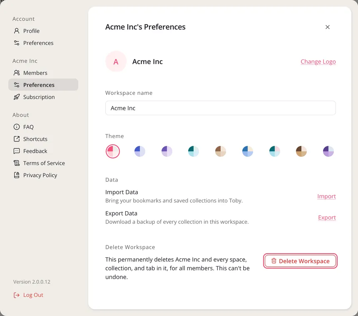Select the pink theme swatch
The width and height of the screenshot is (358, 316).
[x=113, y=151]
